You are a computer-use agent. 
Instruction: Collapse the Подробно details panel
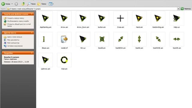point(32,53)
